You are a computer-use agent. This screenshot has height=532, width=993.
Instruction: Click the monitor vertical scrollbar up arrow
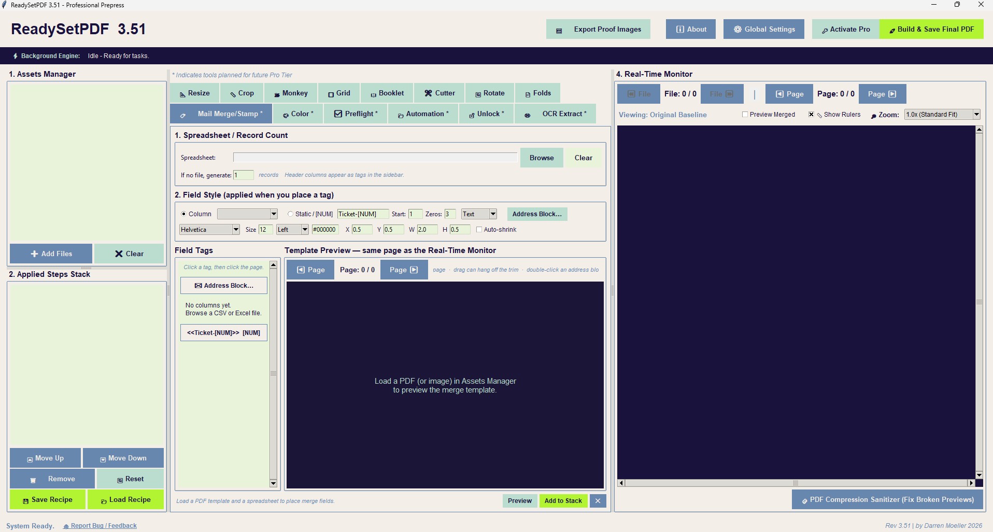(979, 130)
